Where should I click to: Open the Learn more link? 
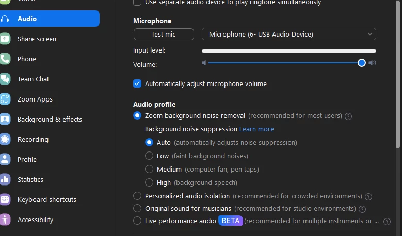(256, 129)
